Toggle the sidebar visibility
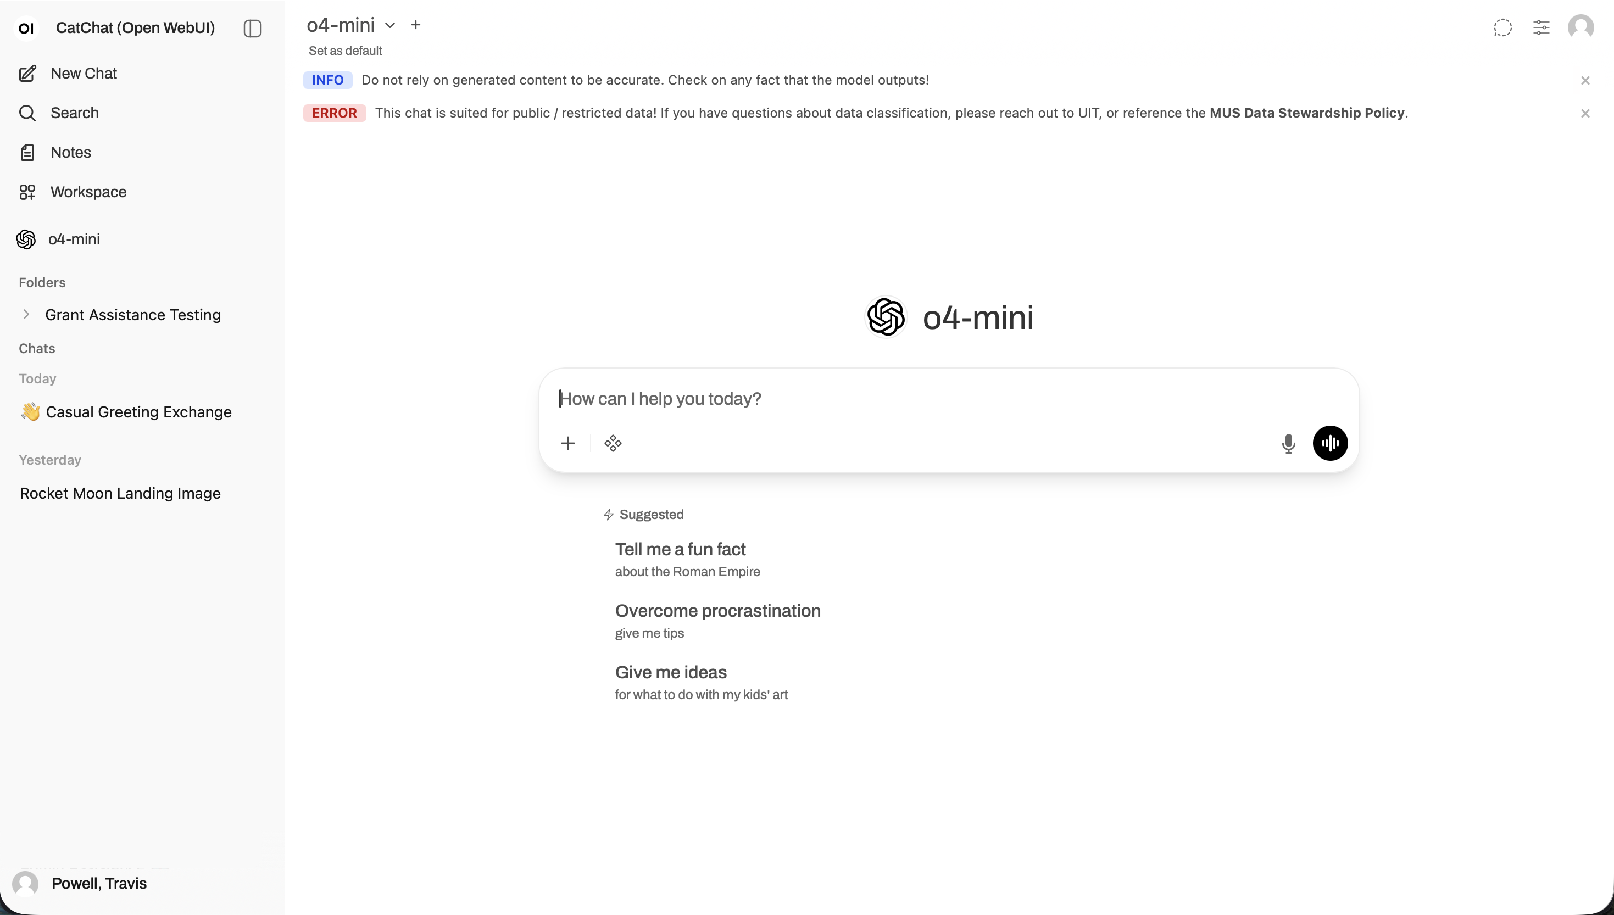 click(x=252, y=28)
